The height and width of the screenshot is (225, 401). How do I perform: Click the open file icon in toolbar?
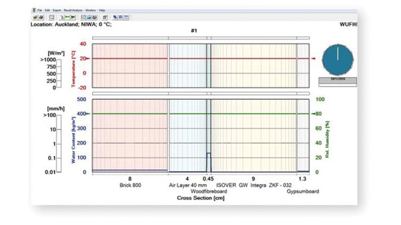[35, 17]
